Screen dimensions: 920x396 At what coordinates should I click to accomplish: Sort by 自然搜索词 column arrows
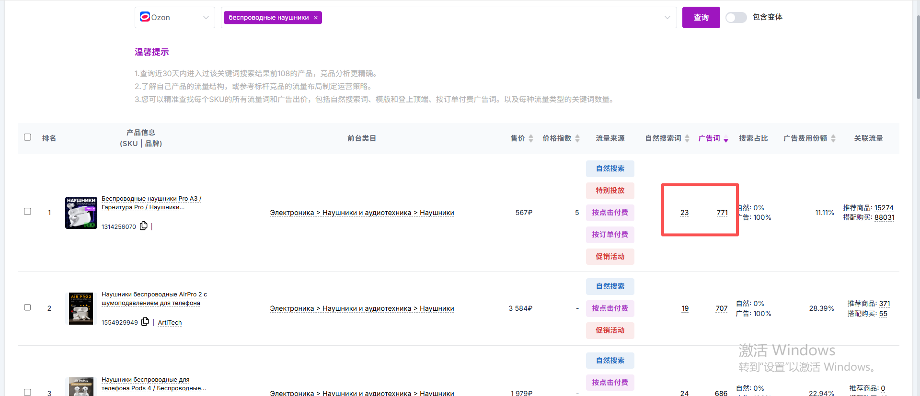[687, 138]
